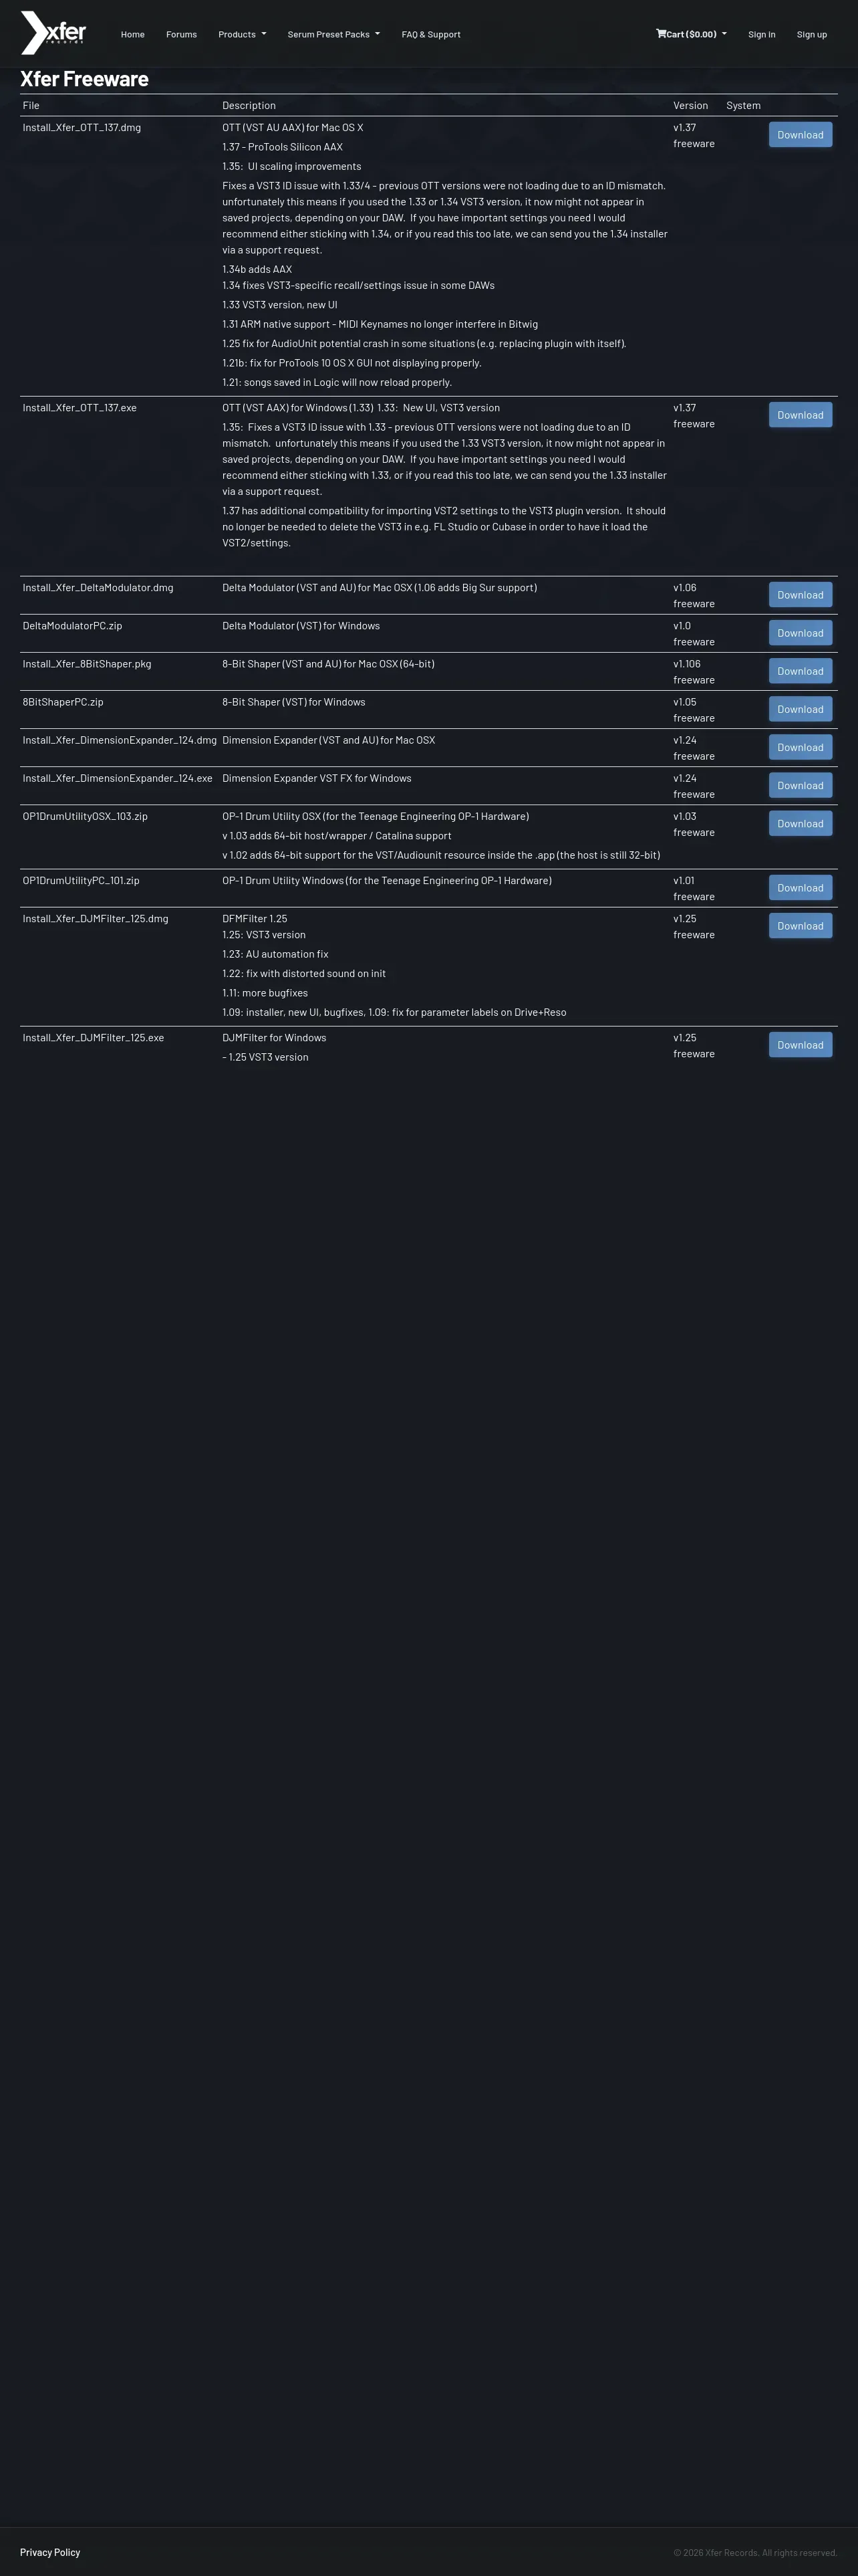Viewport: 858px width, 2576px height.
Task: Click version v1.106 of 8BitShaper.pkg
Action: click(687, 663)
